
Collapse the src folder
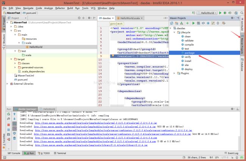pos(11,31)
